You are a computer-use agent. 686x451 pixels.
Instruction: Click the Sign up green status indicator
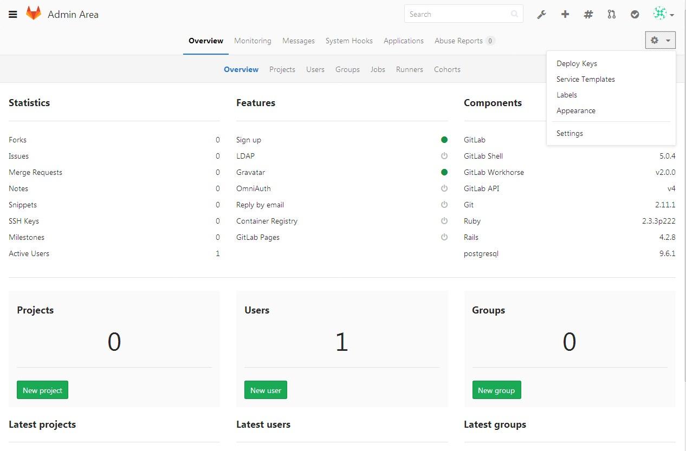(x=444, y=140)
